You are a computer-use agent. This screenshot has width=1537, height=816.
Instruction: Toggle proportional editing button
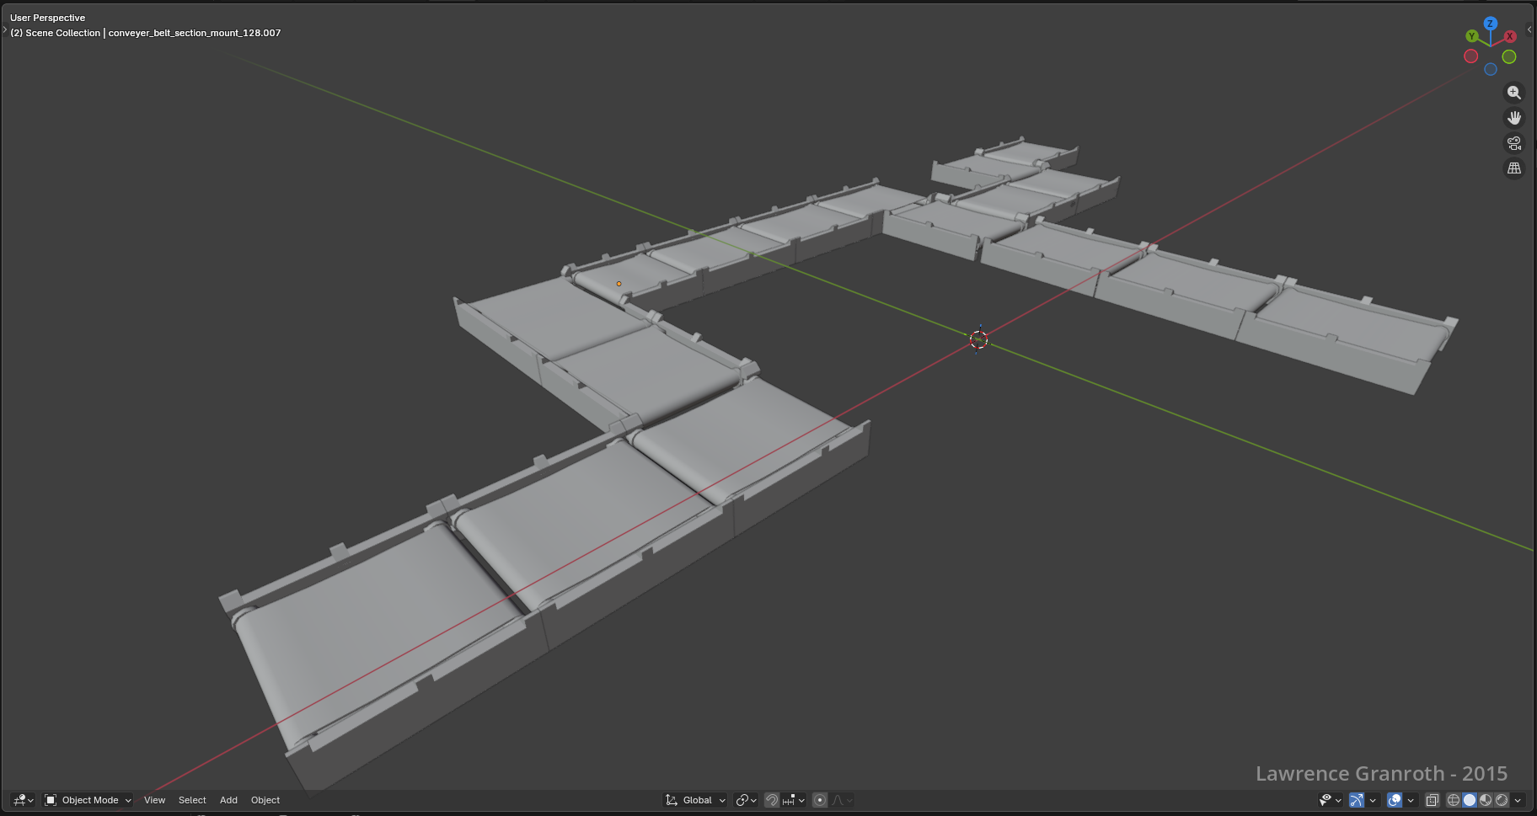[820, 800]
